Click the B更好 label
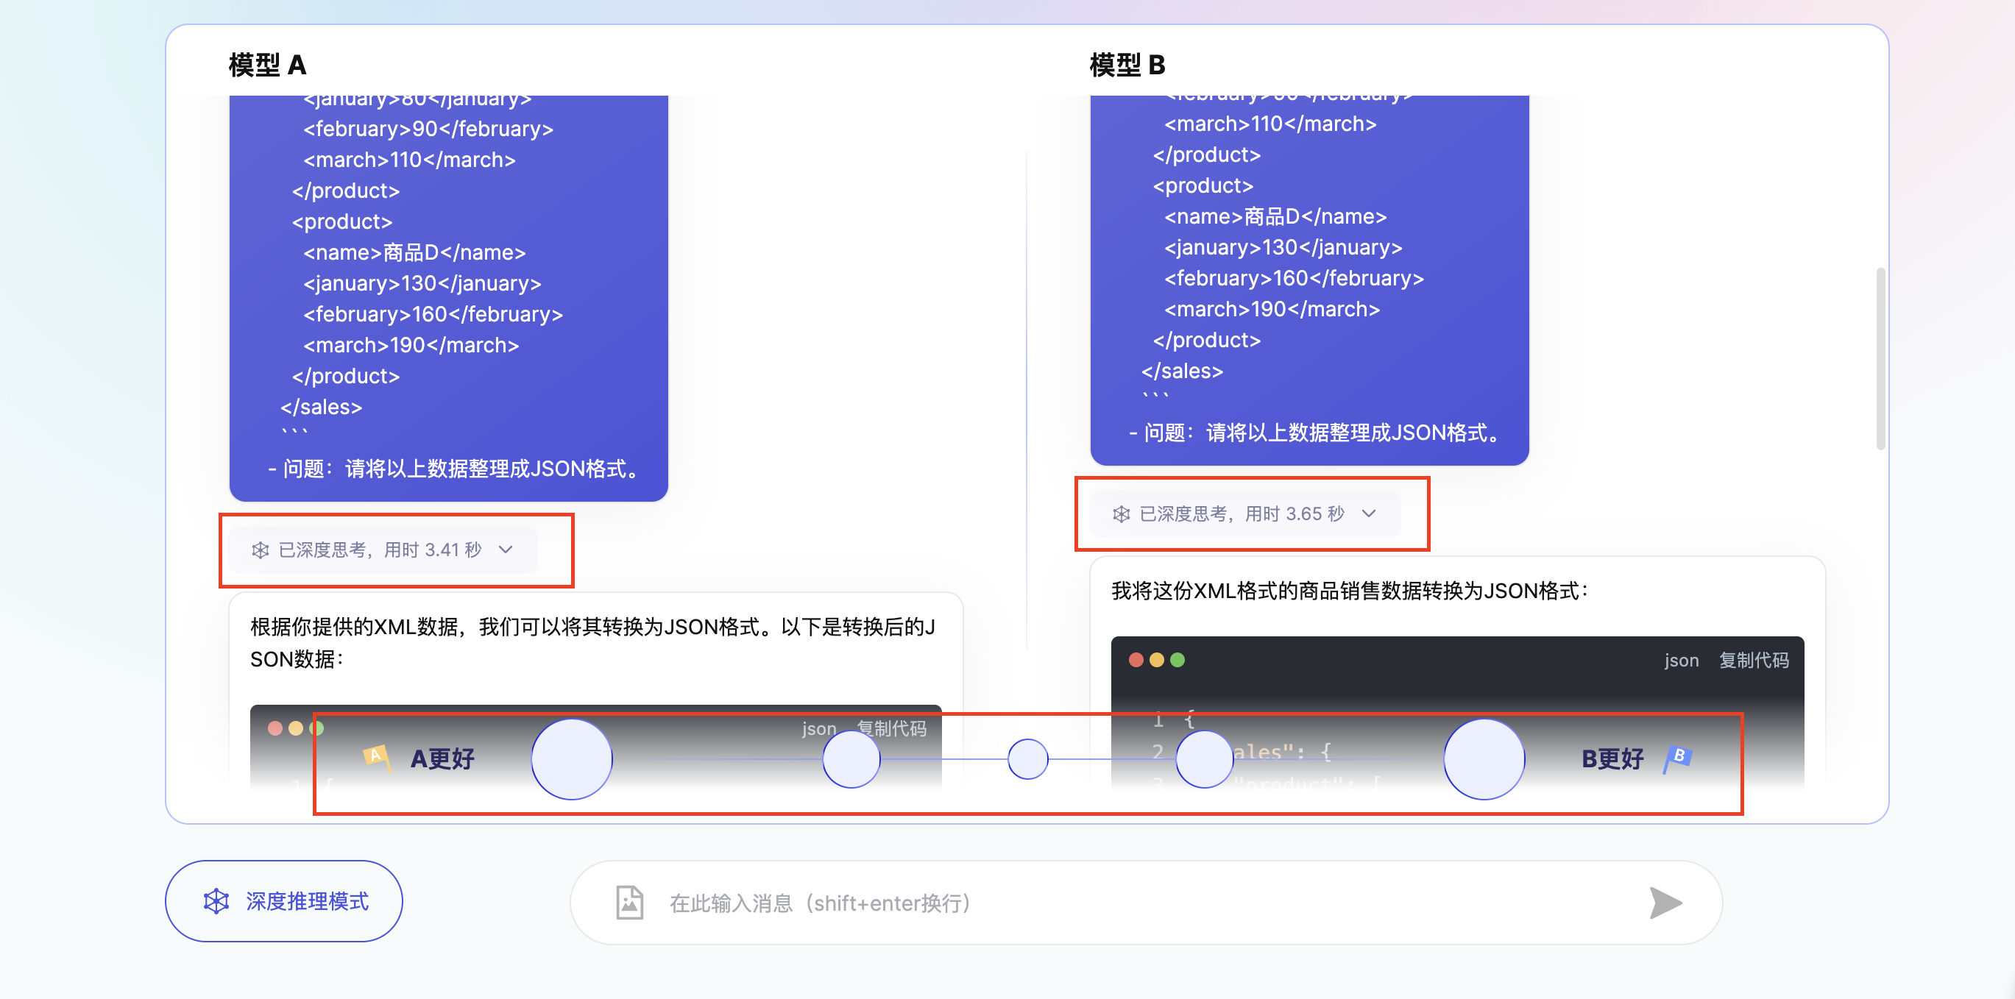2015x999 pixels. tap(1613, 758)
